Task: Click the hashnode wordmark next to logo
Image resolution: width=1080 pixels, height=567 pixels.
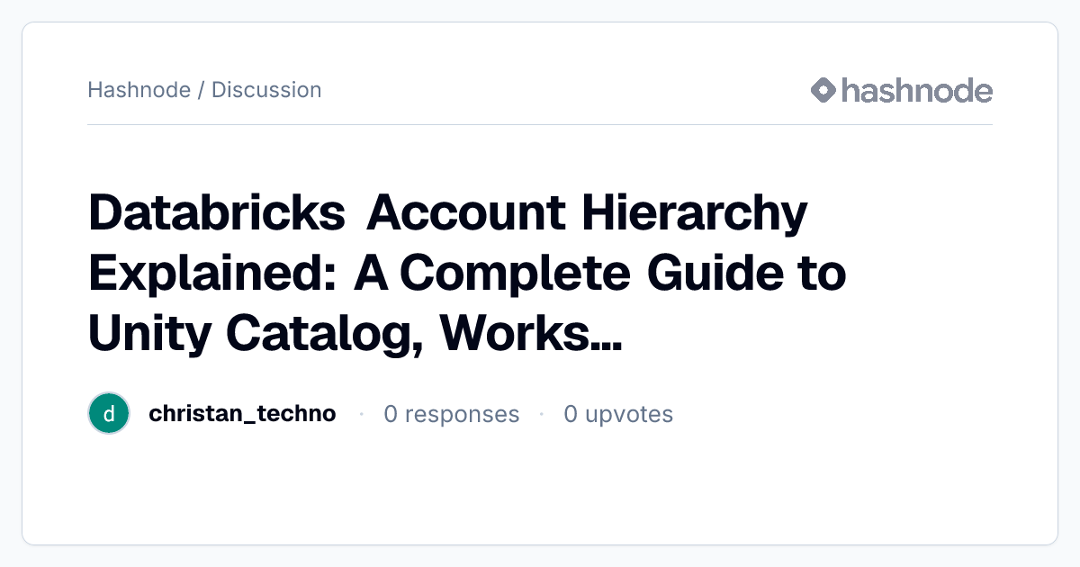Action: pos(916,90)
